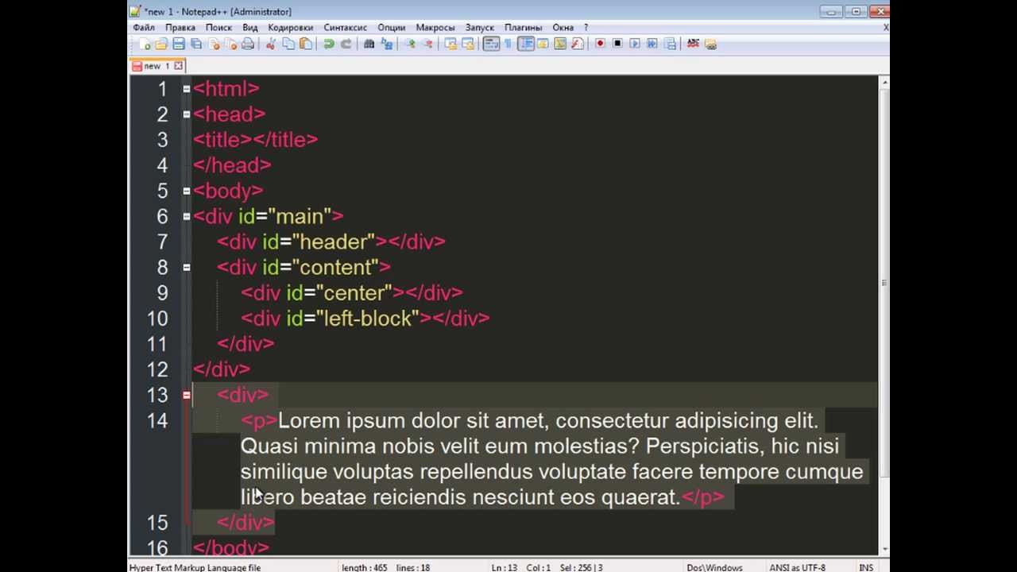Image resolution: width=1017 pixels, height=572 pixels.
Task: Open the Окна menu
Action: pos(563,27)
